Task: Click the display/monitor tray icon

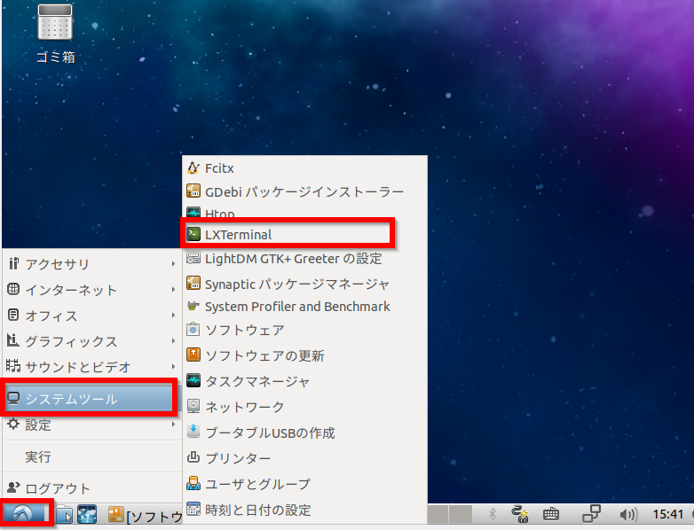Action: pos(591,514)
